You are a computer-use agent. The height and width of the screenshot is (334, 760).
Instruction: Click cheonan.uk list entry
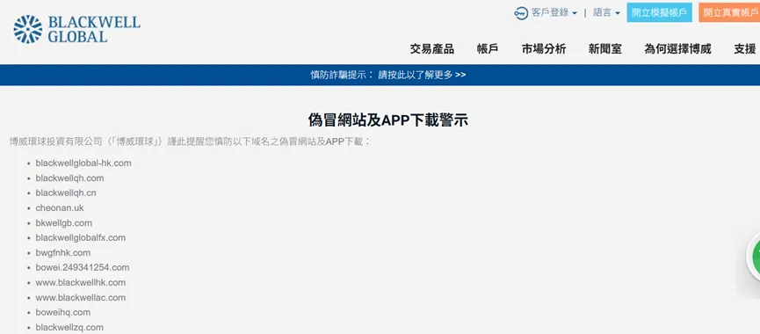pyautogui.click(x=60, y=208)
